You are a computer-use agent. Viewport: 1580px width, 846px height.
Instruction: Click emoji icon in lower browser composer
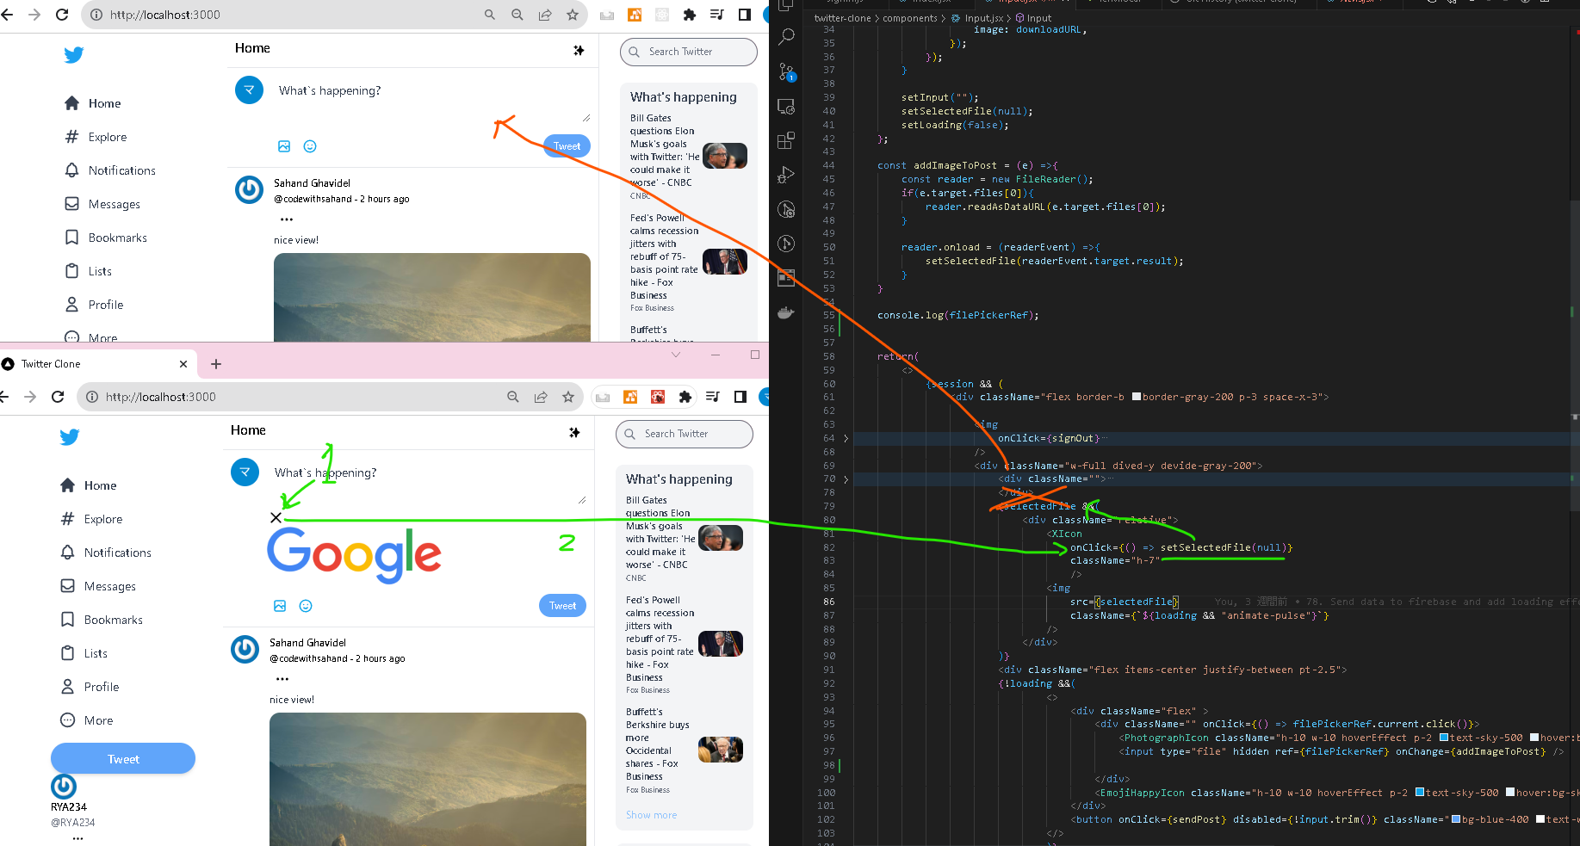(x=306, y=606)
